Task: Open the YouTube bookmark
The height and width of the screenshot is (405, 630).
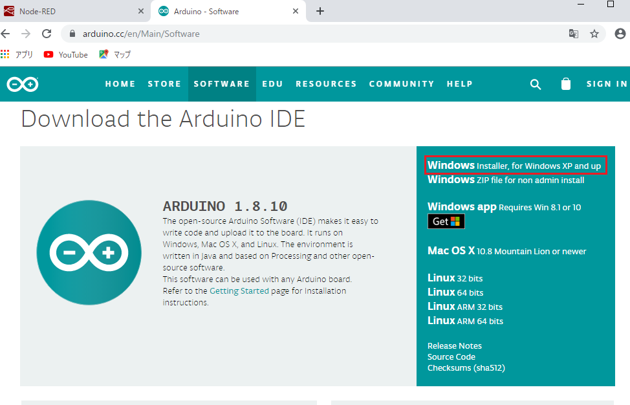Action: (x=66, y=55)
